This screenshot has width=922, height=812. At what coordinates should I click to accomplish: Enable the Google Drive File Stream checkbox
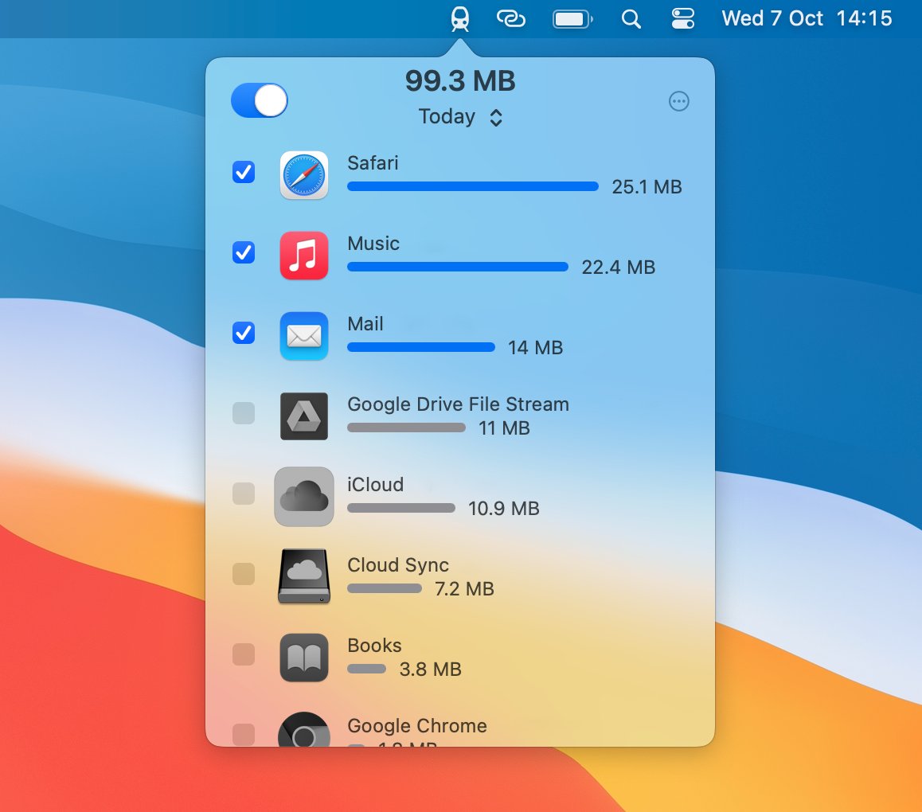click(x=244, y=413)
